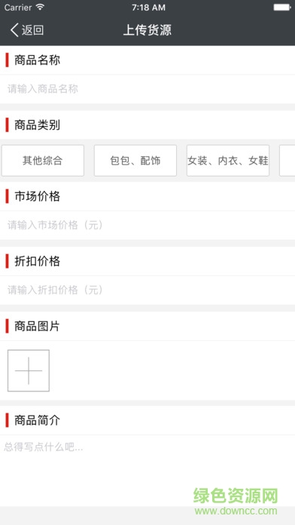The height and width of the screenshot is (525, 295).
Task: Tap the 商品简介 section header
Action: click(x=37, y=420)
